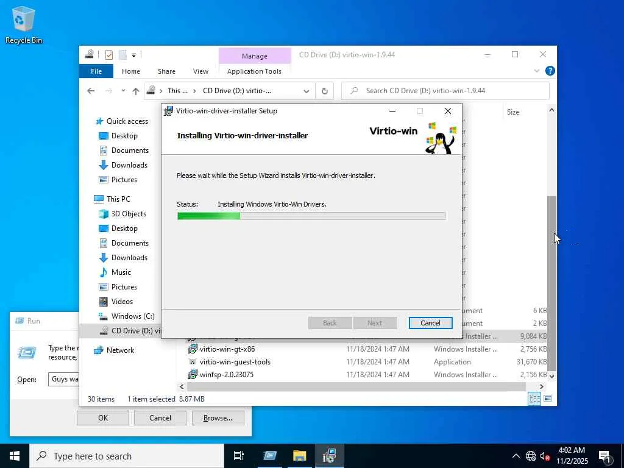Click the Open field in Run dialog
The width and height of the screenshot is (624, 468).
point(64,379)
